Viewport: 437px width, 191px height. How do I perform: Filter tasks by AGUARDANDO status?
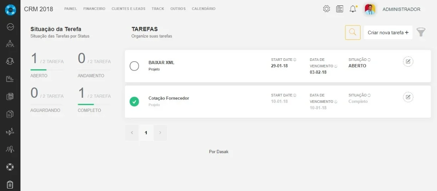(x=46, y=110)
